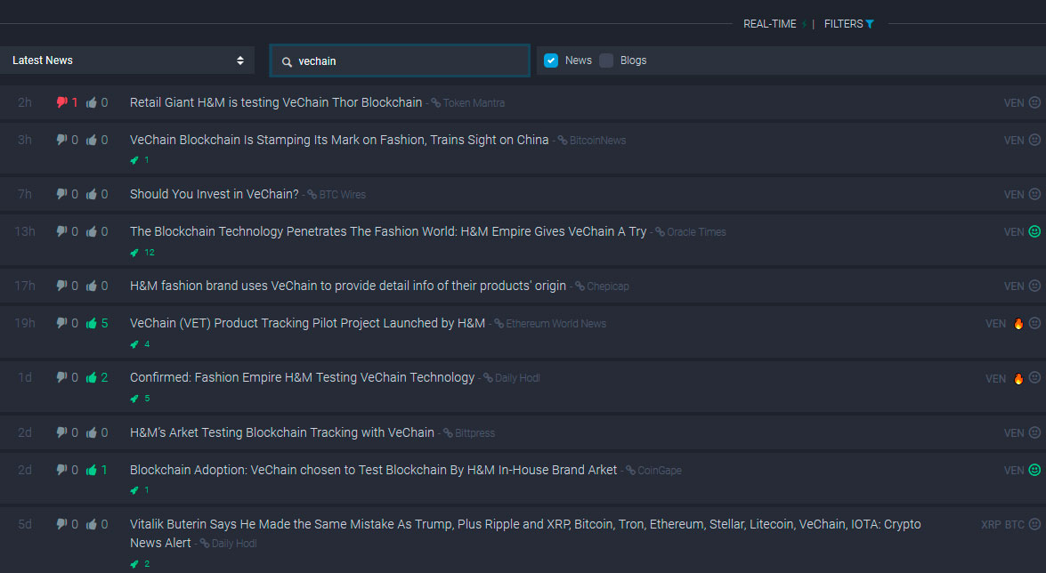Click rocket icon under BitcoinNews article

point(134,160)
